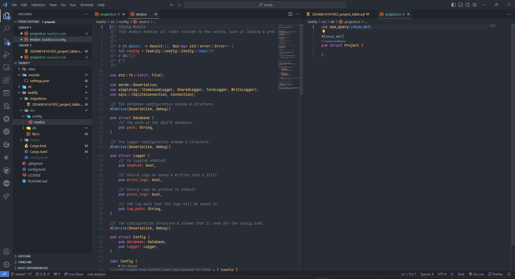The width and height of the screenshot is (515, 279).
Task: Click the taskify command center search box
Action: point(265,5)
